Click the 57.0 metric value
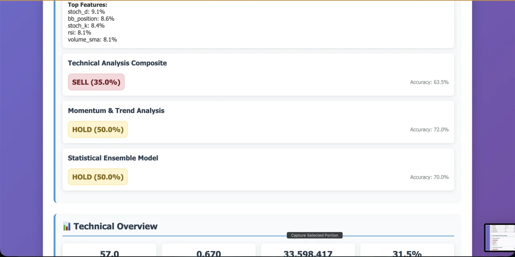Screen dimensions: 515x257 click(109, 254)
